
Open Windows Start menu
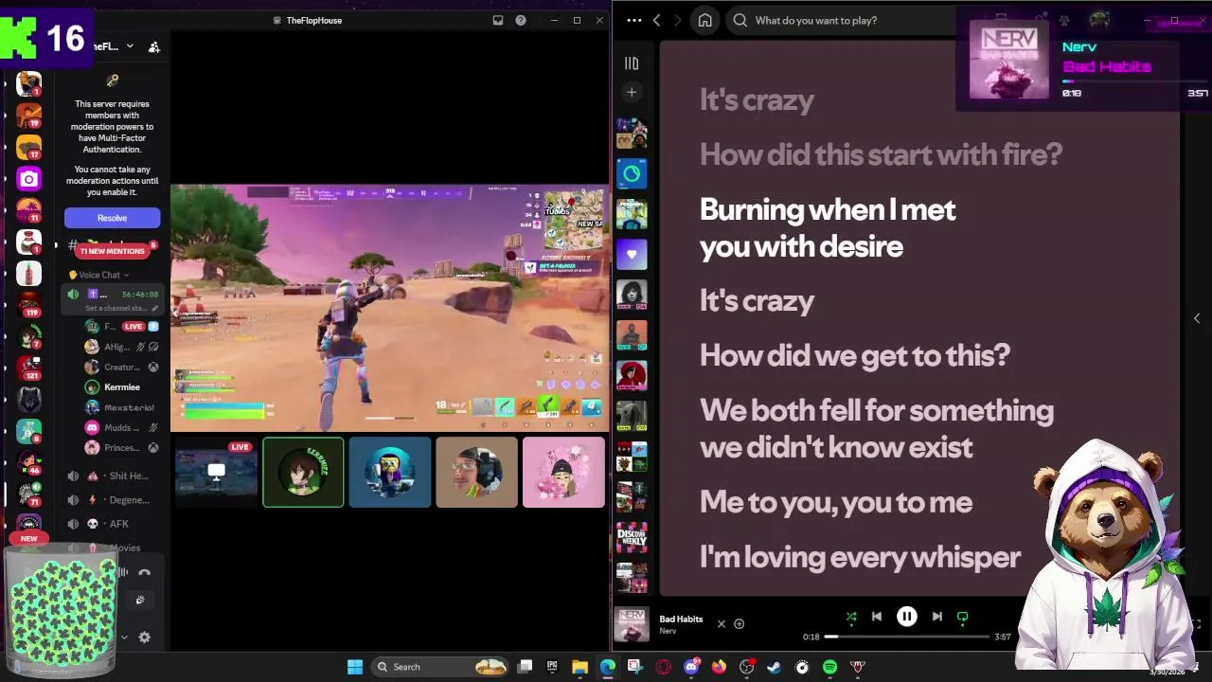tap(355, 667)
